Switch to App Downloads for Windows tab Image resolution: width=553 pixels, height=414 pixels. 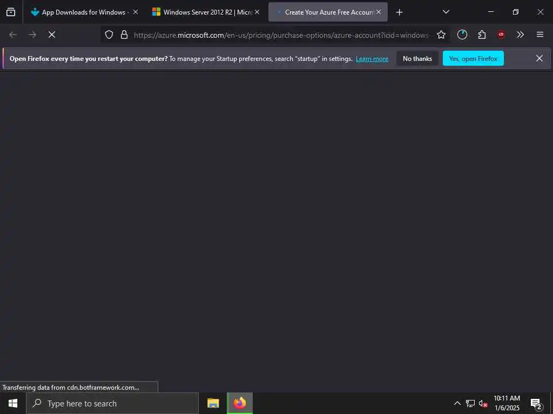click(x=84, y=12)
